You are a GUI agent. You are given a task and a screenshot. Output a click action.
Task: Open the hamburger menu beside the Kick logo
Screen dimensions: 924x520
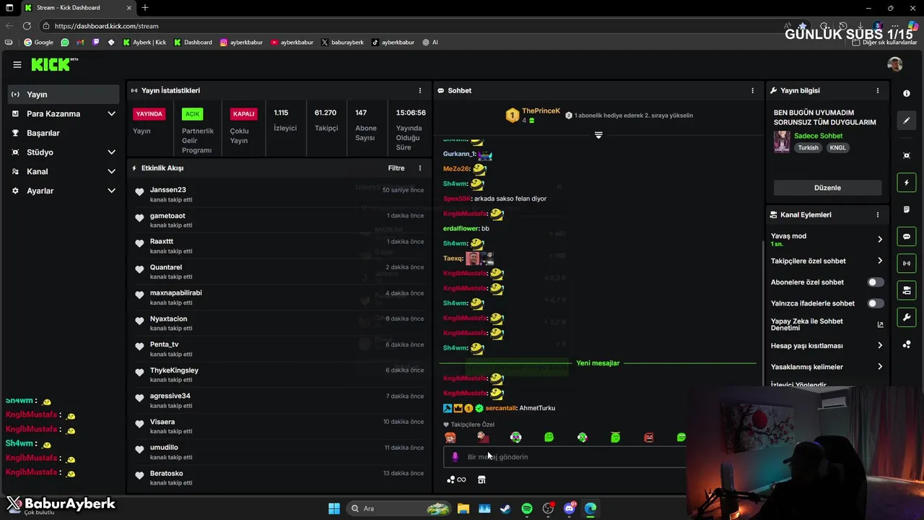coord(17,65)
